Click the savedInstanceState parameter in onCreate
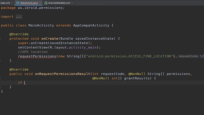The height and width of the screenshot is (115, 204). [94, 39]
